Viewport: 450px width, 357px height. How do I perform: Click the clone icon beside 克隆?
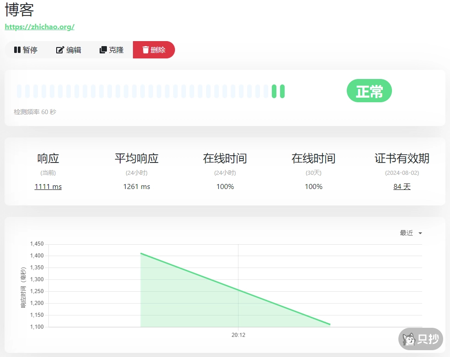click(x=103, y=50)
